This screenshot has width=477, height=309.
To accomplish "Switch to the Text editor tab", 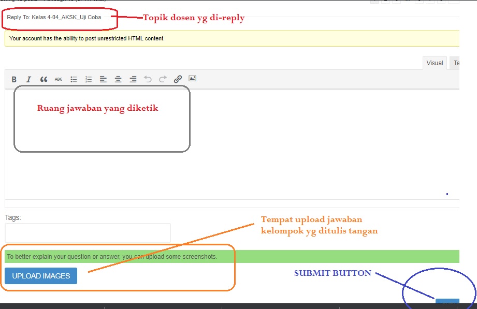I will (455, 63).
